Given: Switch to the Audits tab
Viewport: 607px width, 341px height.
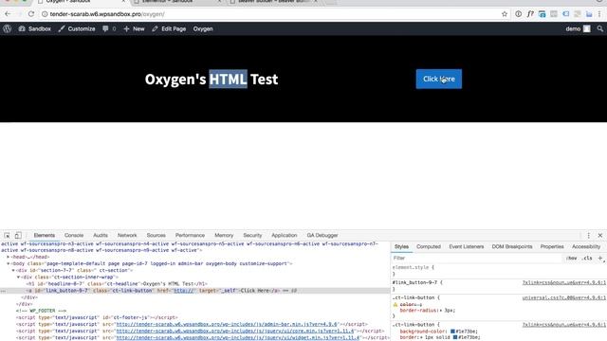Looking at the screenshot, I should point(101,235).
